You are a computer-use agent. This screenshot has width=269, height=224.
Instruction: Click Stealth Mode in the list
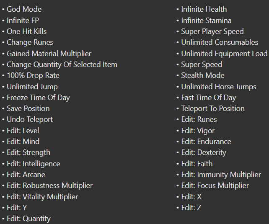click(x=203, y=75)
